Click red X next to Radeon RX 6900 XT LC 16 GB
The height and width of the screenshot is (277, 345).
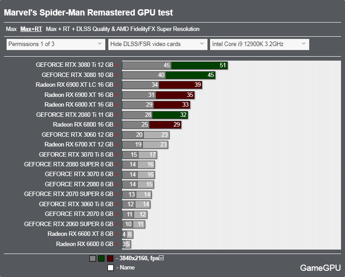(x=117, y=85)
